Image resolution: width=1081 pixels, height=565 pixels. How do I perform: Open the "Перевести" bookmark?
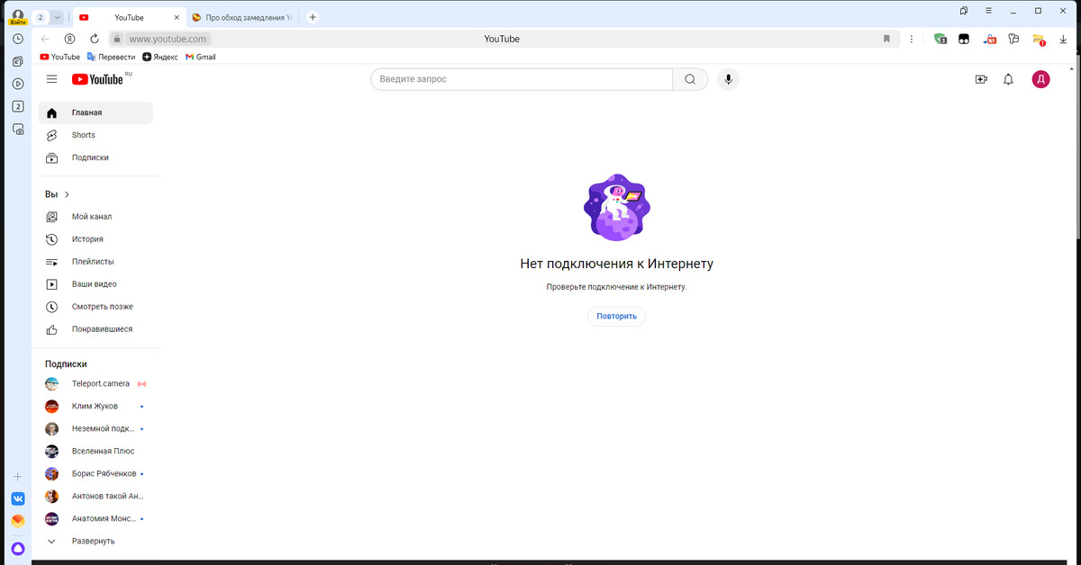[111, 57]
